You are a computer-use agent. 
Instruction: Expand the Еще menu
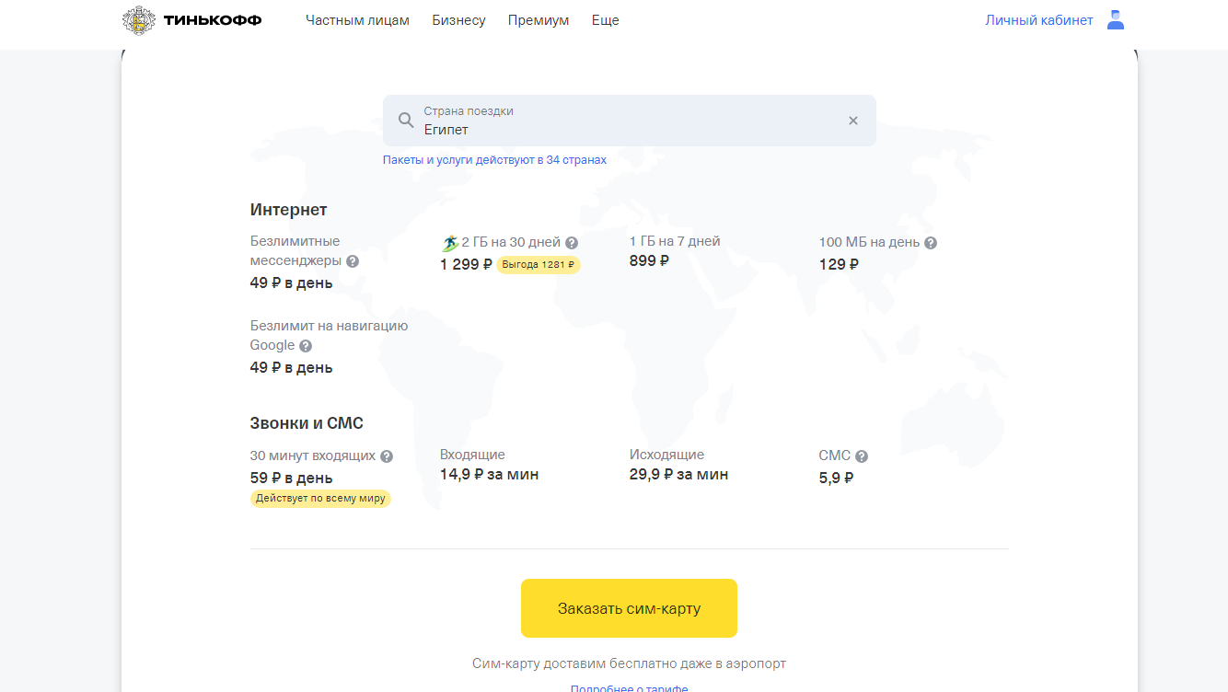coord(605,20)
